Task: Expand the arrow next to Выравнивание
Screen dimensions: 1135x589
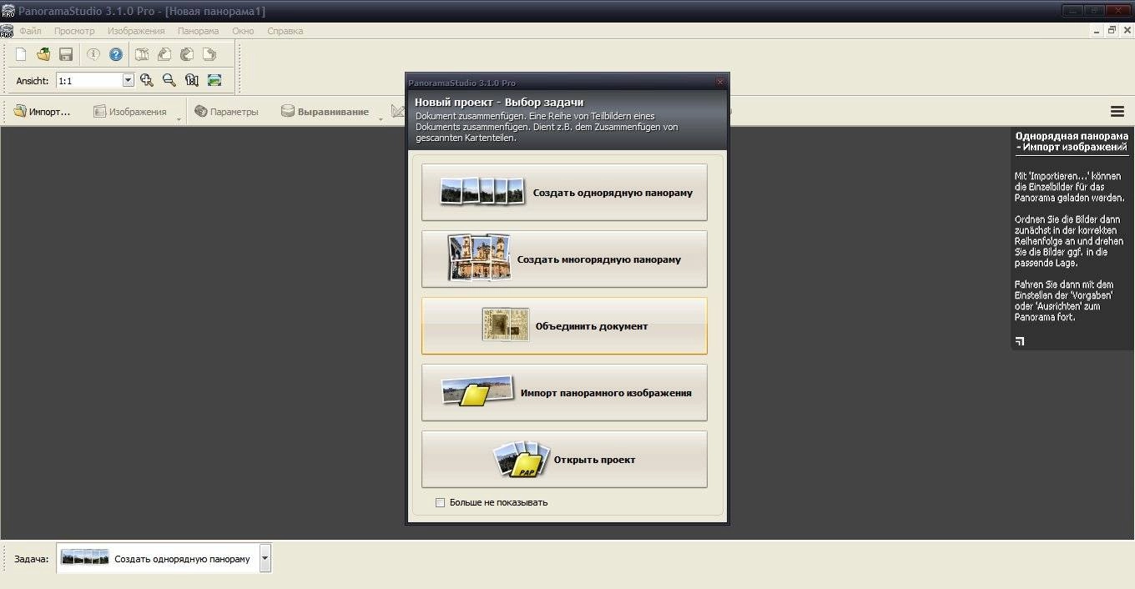Action: [380, 120]
